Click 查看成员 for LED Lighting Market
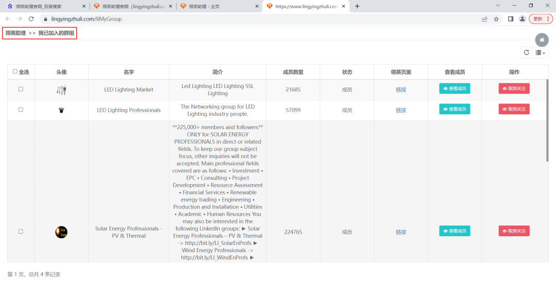 pos(455,89)
